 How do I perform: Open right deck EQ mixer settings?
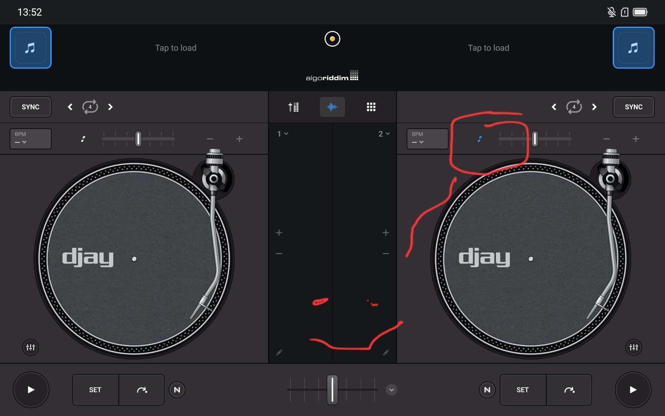pyautogui.click(x=633, y=347)
